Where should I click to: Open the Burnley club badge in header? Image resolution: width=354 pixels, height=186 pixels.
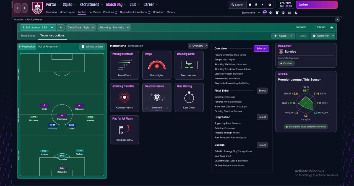tap(37, 8)
